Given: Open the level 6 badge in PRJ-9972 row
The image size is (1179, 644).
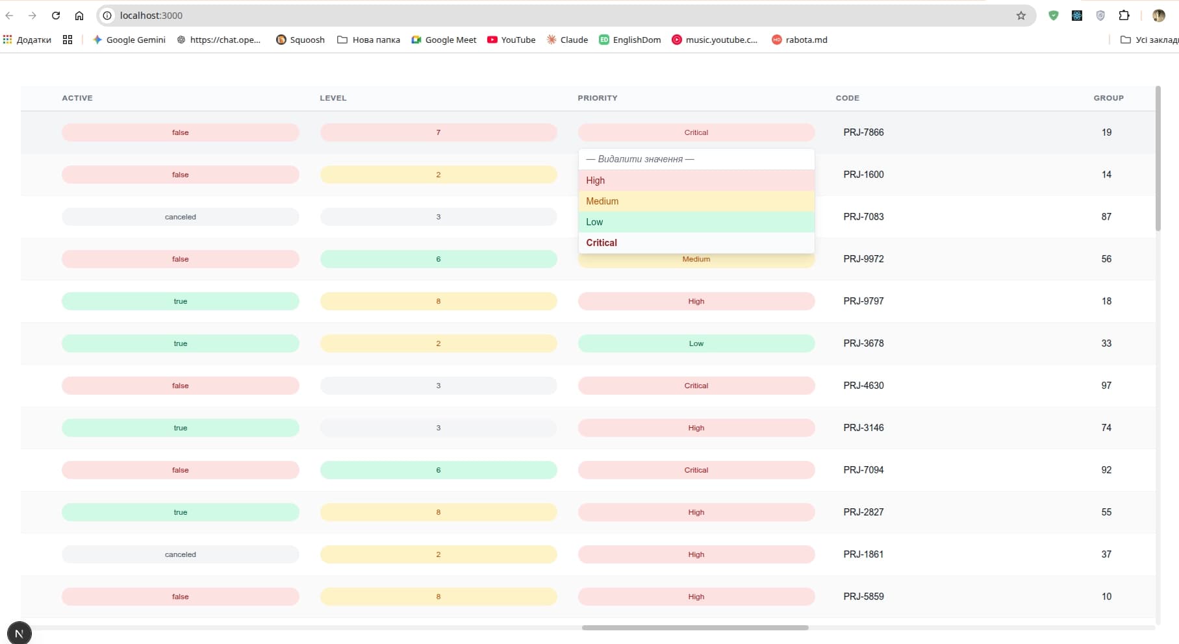Looking at the screenshot, I should 438,259.
